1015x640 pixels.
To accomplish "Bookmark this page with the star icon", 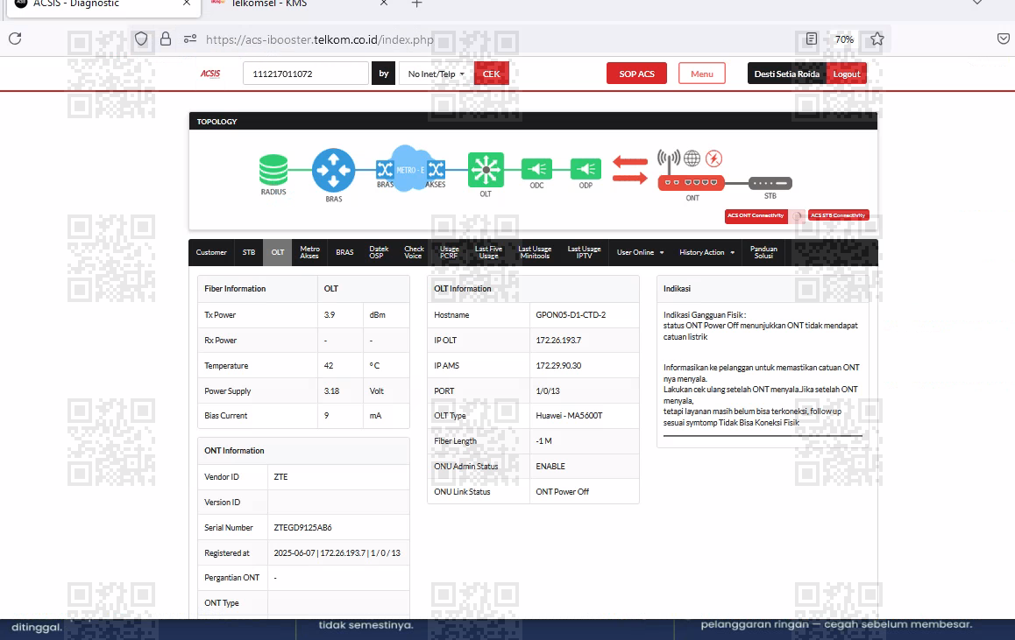I will pos(877,39).
